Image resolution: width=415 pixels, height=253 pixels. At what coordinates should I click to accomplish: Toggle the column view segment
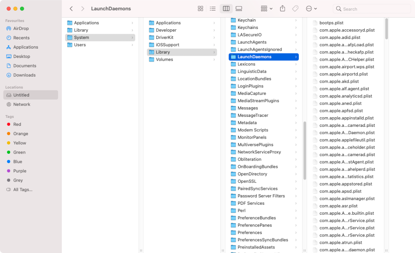[x=226, y=8]
